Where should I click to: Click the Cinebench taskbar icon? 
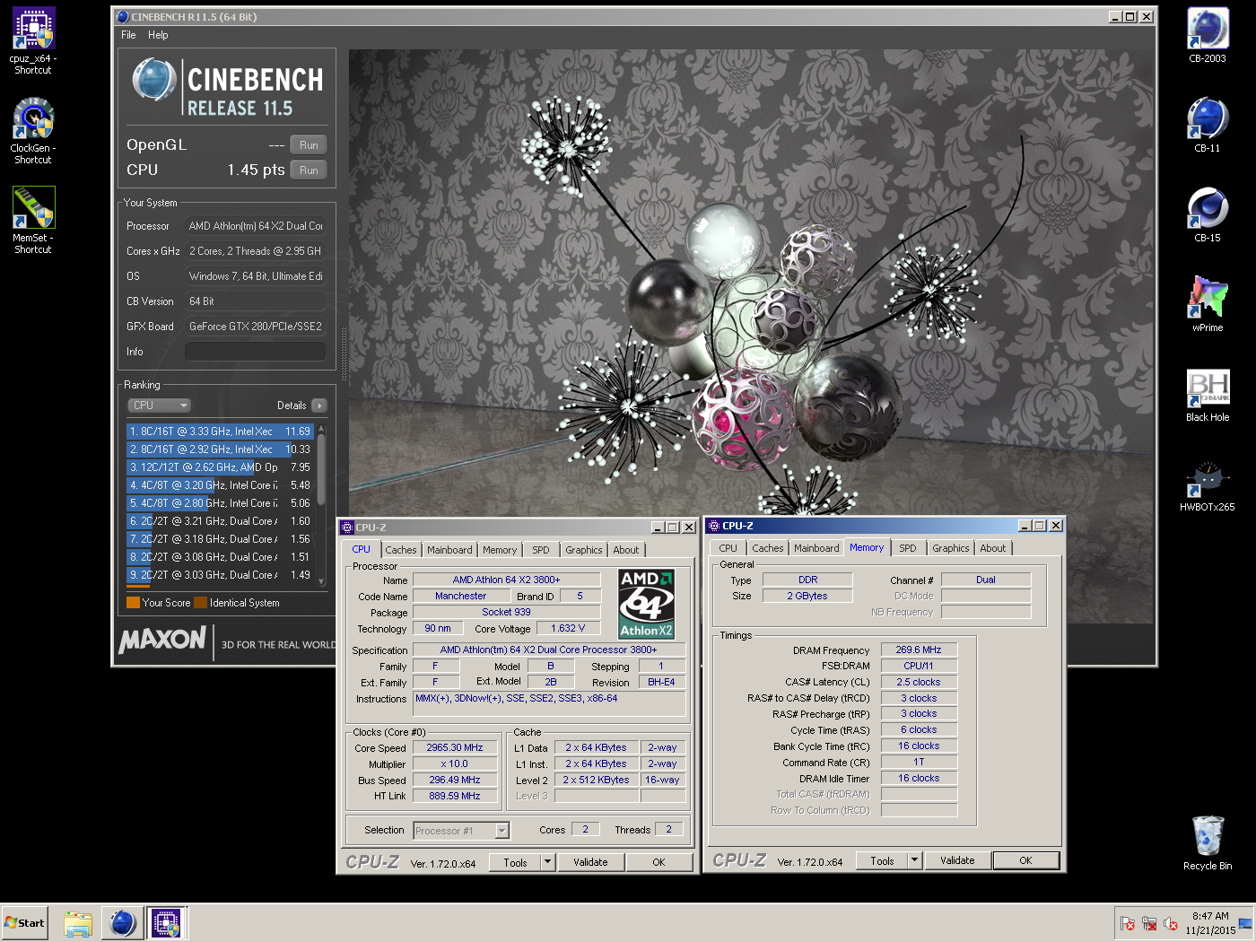pos(122,923)
